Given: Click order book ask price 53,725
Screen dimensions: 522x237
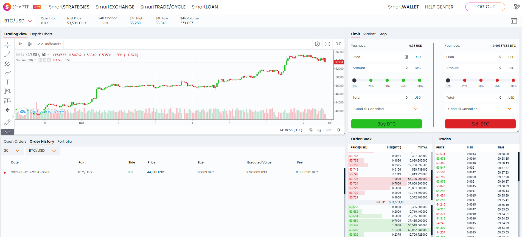Looking at the screenshot, I should point(354,179).
